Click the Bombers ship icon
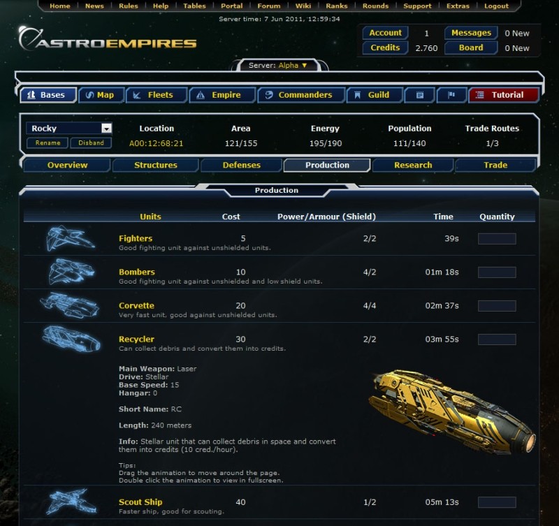This screenshot has height=526, width=559. pyautogui.click(x=71, y=272)
